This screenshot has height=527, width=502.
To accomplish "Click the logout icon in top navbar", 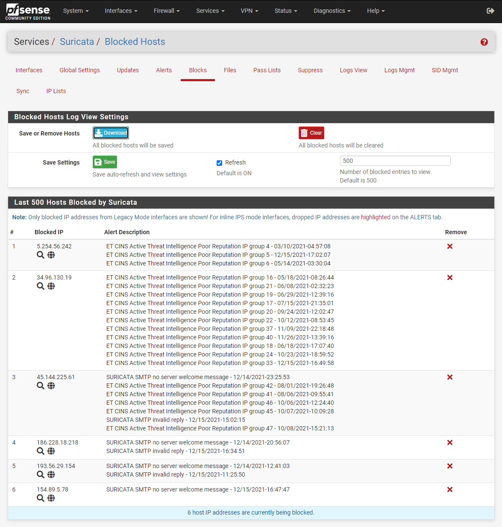I will click(490, 11).
